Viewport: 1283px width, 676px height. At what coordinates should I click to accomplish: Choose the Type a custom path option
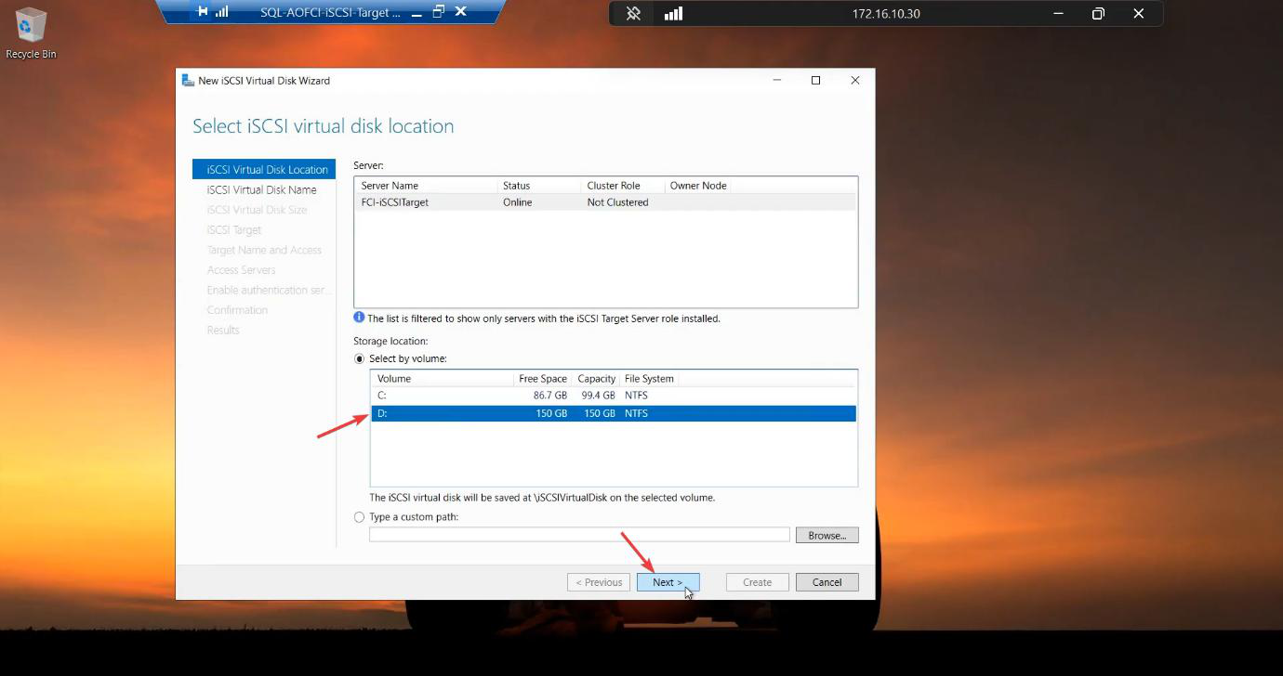pyautogui.click(x=360, y=517)
